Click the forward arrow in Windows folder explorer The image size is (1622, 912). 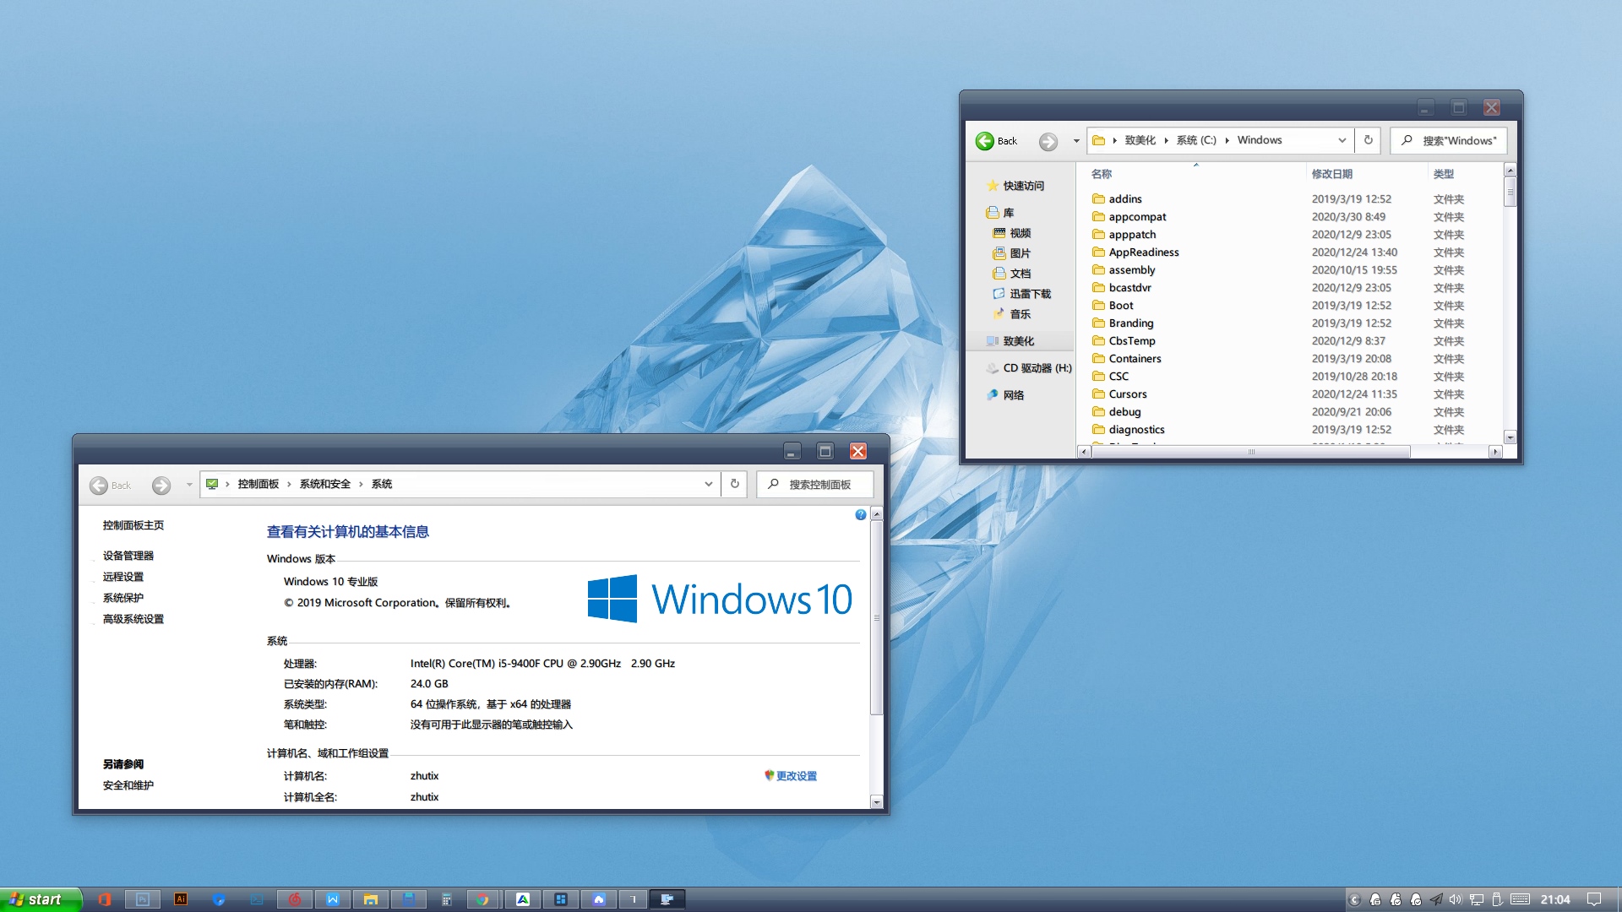(1048, 141)
